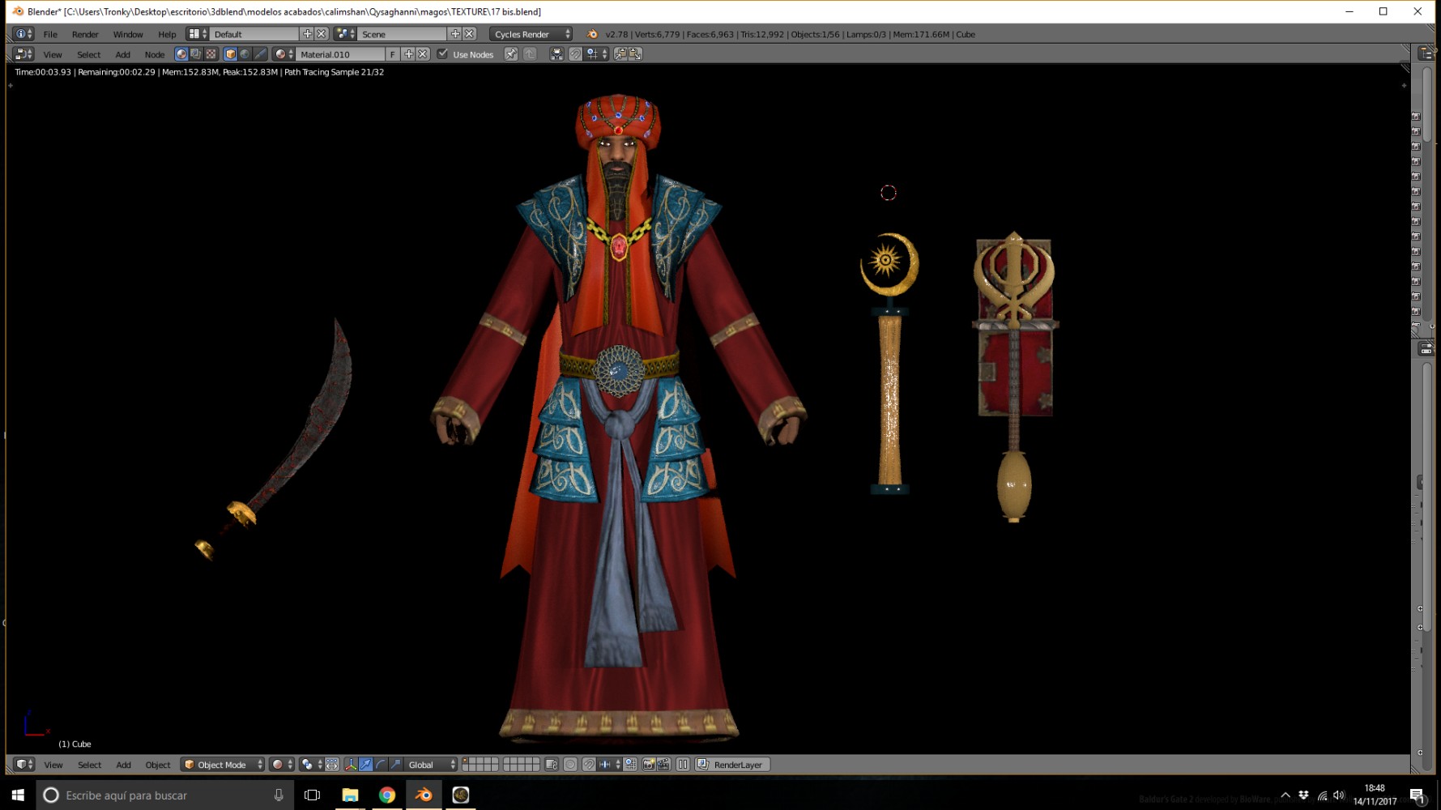Screen dimensions: 1441x810
Task: Click the Material.010 name field
Action: (x=340, y=54)
